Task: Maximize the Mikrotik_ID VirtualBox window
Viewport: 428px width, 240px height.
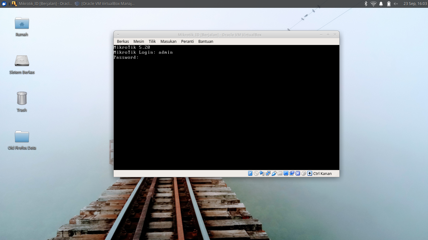Action: click(328, 35)
